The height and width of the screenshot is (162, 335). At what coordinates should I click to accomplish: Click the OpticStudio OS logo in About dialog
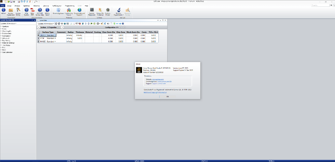tap(139, 70)
